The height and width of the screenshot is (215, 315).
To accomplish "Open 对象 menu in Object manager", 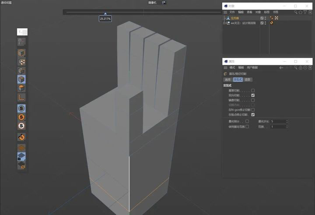I will point(258,12).
